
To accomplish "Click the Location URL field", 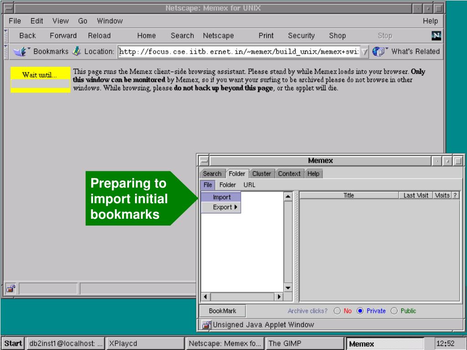I will tap(239, 52).
